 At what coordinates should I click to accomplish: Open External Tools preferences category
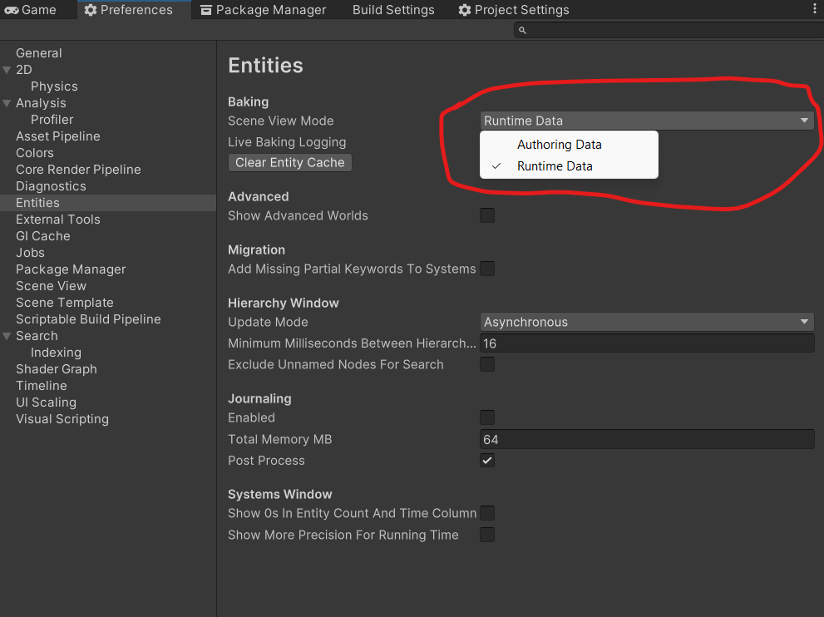[58, 220]
